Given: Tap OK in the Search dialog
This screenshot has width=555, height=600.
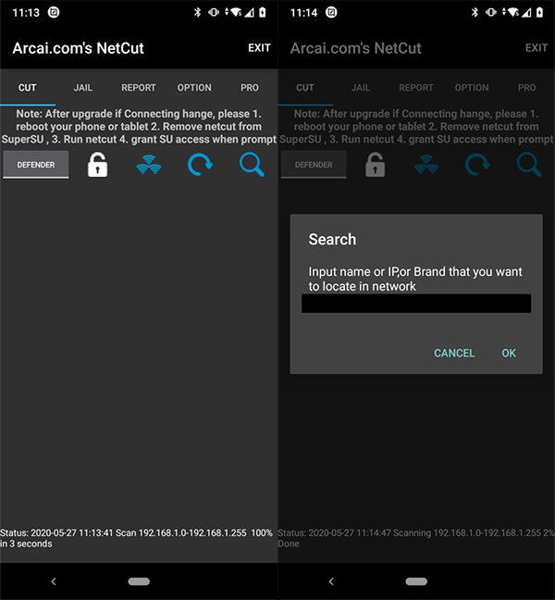Looking at the screenshot, I should (509, 353).
